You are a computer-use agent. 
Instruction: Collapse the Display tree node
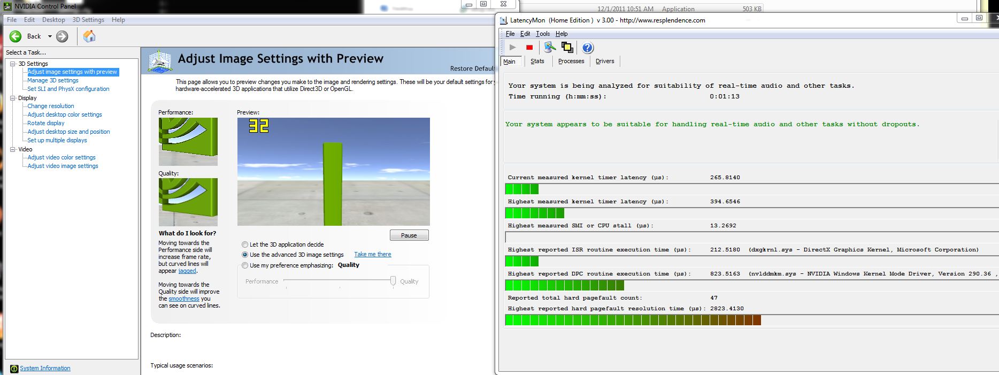coord(13,98)
